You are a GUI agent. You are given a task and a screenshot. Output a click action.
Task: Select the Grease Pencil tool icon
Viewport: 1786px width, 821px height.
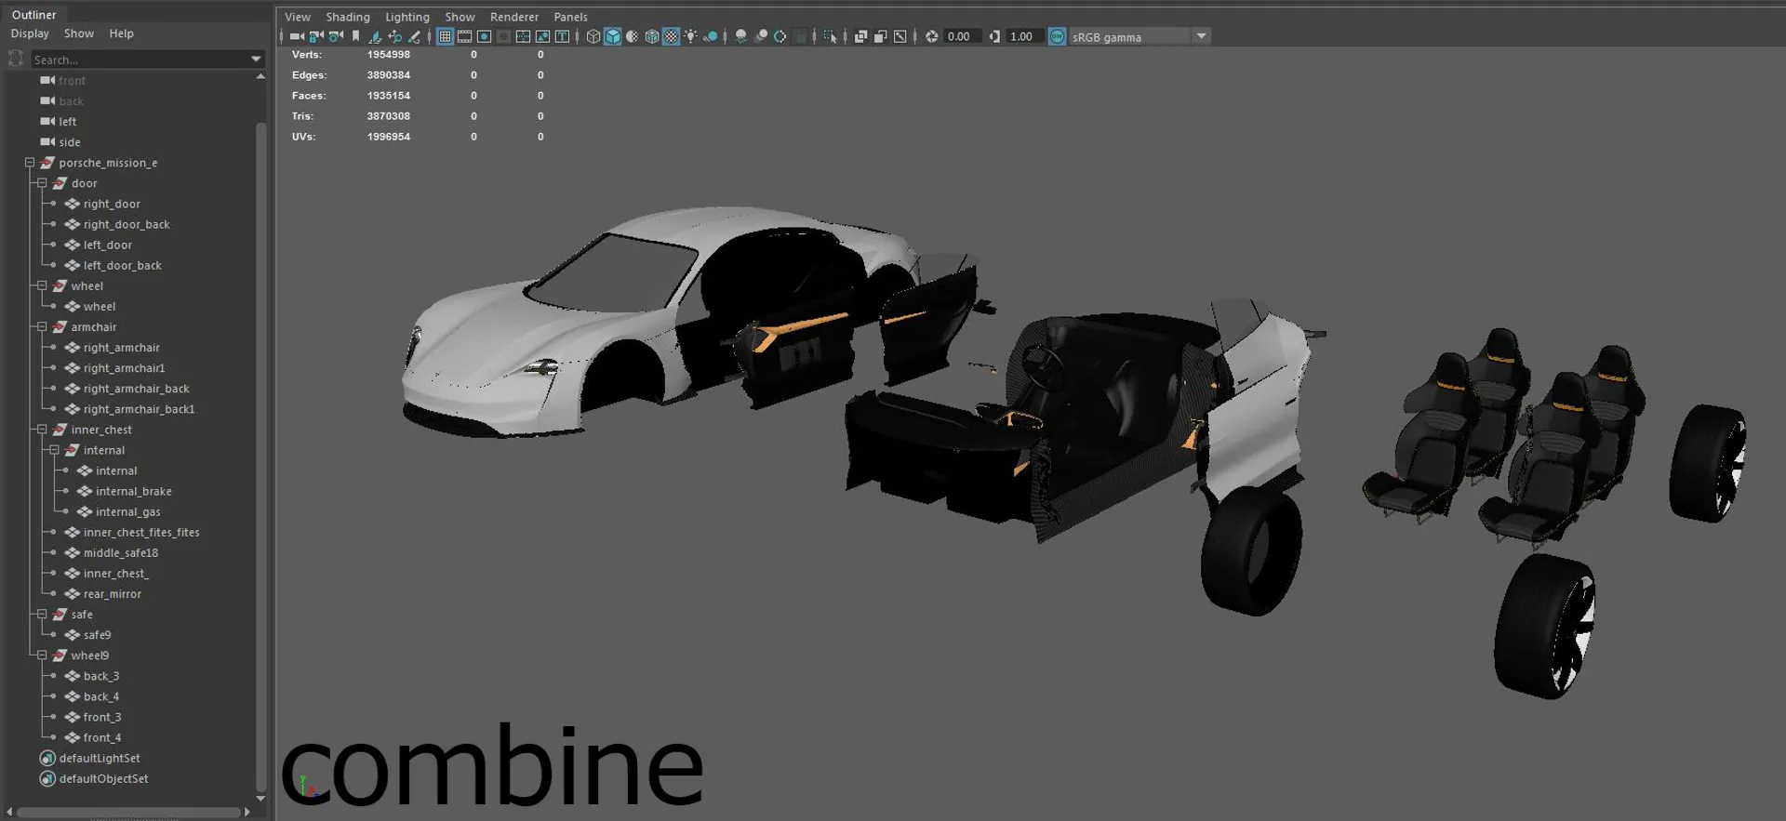414,36
